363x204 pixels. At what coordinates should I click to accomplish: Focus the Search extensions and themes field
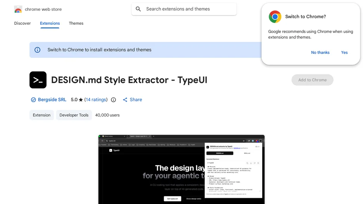click(184, 9)
